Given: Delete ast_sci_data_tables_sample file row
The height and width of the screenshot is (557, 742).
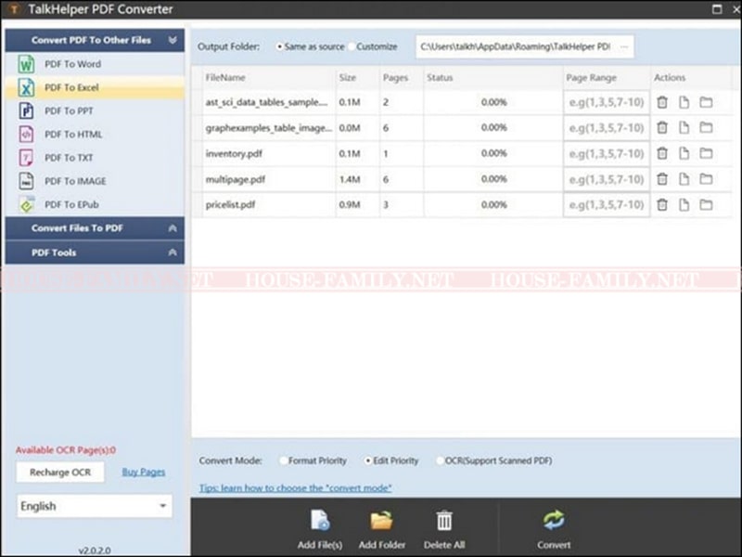Looking at the screenshot, I should (x=662, y=102).
